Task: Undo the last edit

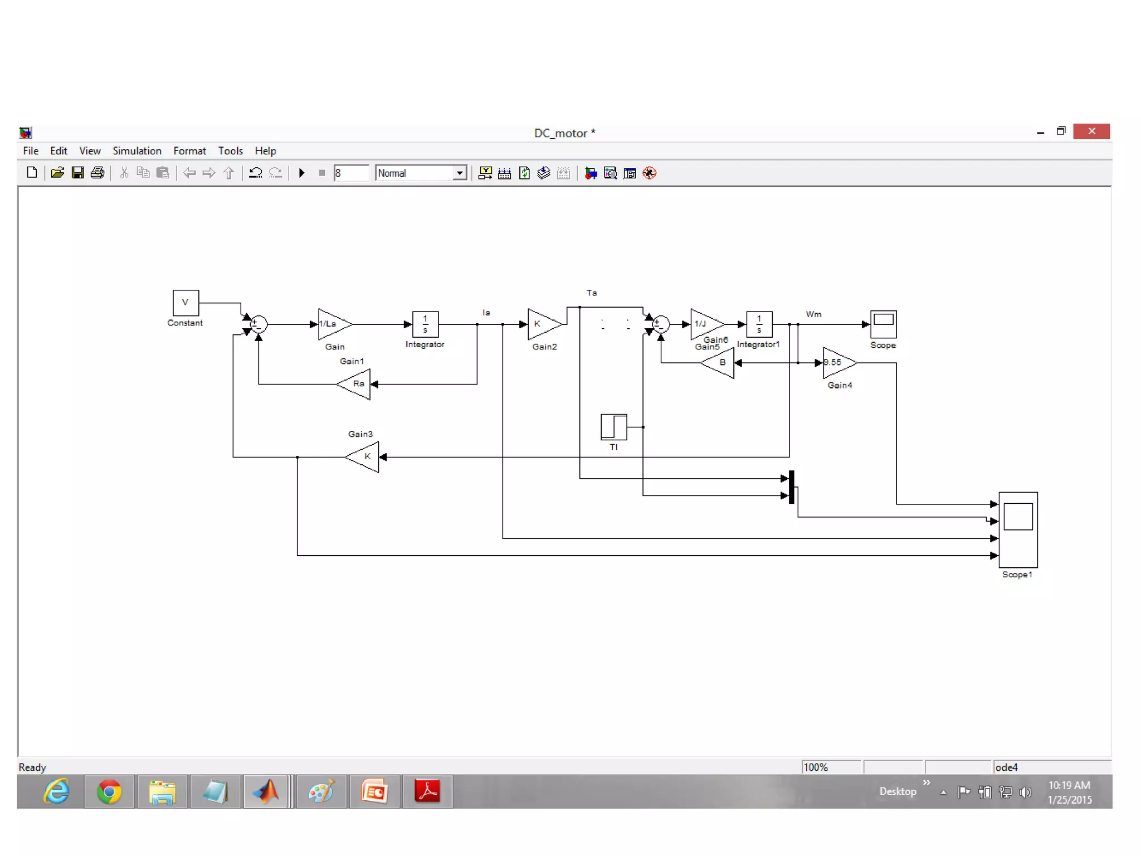Action: pos(255,173)
